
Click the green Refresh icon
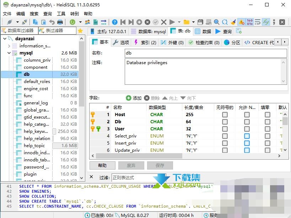tap(72, 22)
